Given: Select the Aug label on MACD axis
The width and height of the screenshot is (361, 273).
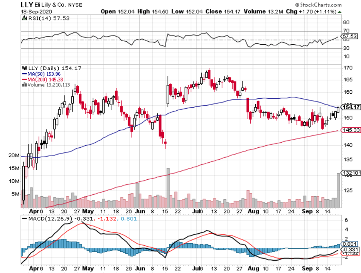Looking at the screenshot, I should pos(253,268).
